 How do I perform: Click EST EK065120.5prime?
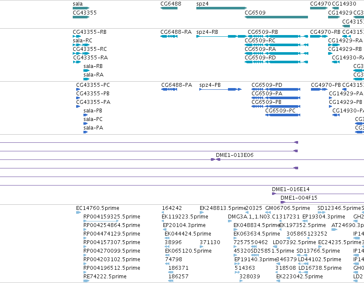[167, 255]
